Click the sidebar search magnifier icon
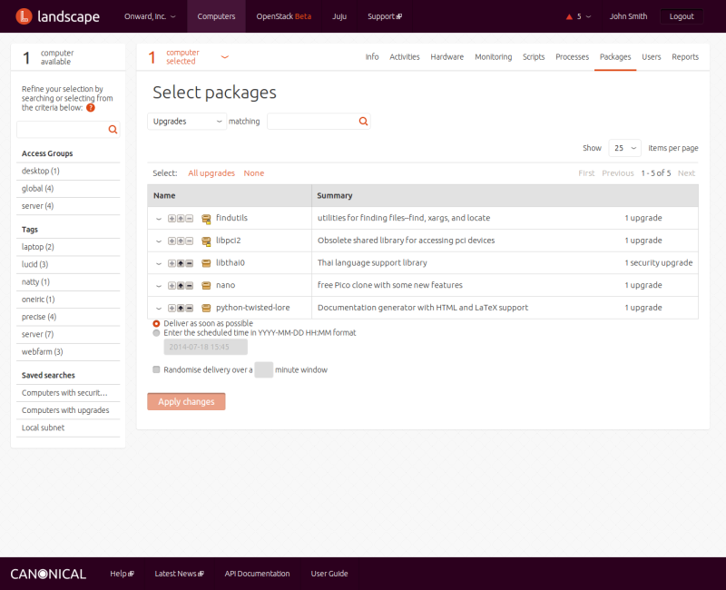 (113, 130)
